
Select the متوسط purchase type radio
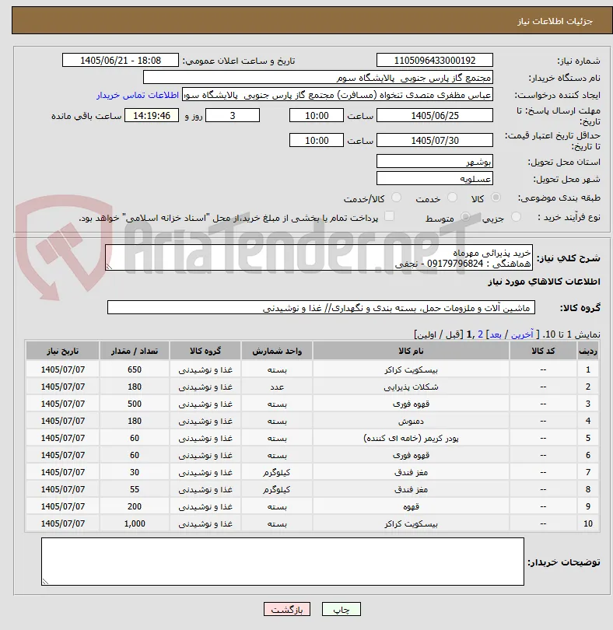tap(465, 217)
